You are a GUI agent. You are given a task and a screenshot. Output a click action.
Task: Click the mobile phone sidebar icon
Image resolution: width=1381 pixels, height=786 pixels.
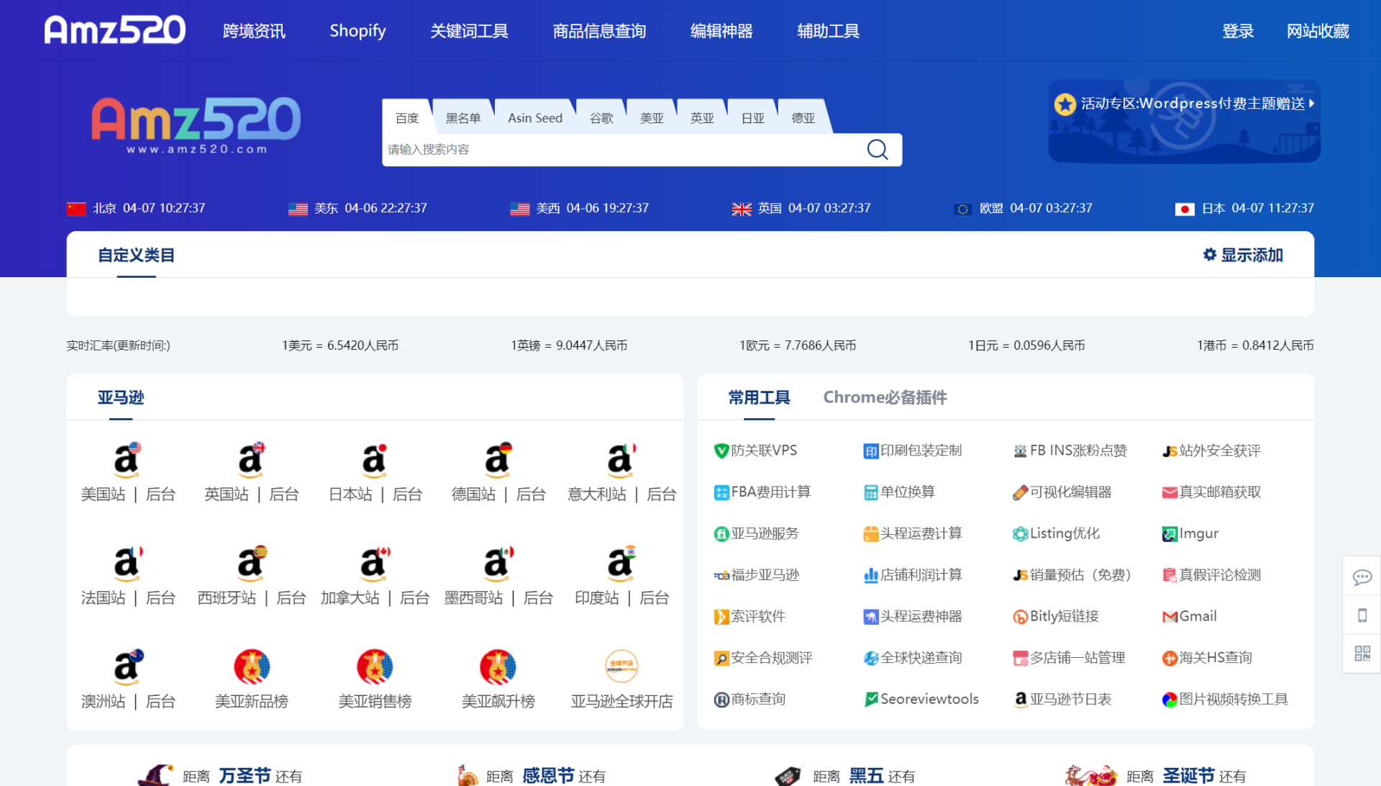[x=1362, y=615]
